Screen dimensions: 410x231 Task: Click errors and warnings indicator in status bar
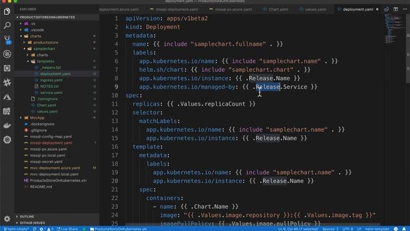coord(47,229)
